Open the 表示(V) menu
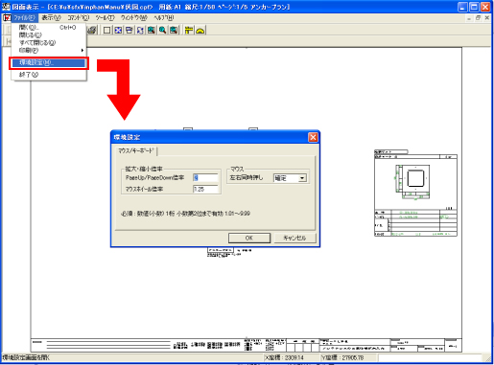Viewport: 494px width, 365px height. pyautogui.click(x=51, y=17)
